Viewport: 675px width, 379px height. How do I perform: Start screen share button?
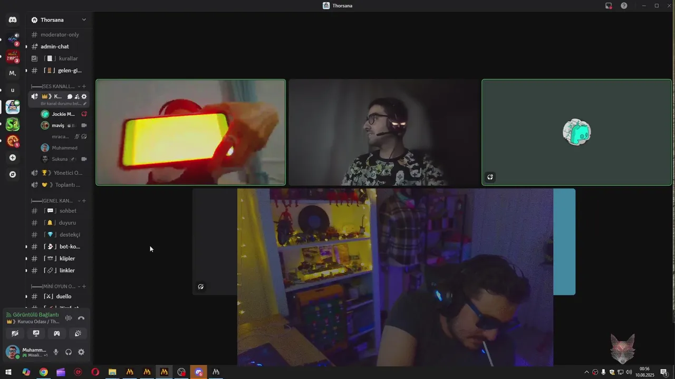(x=36, y=333)
